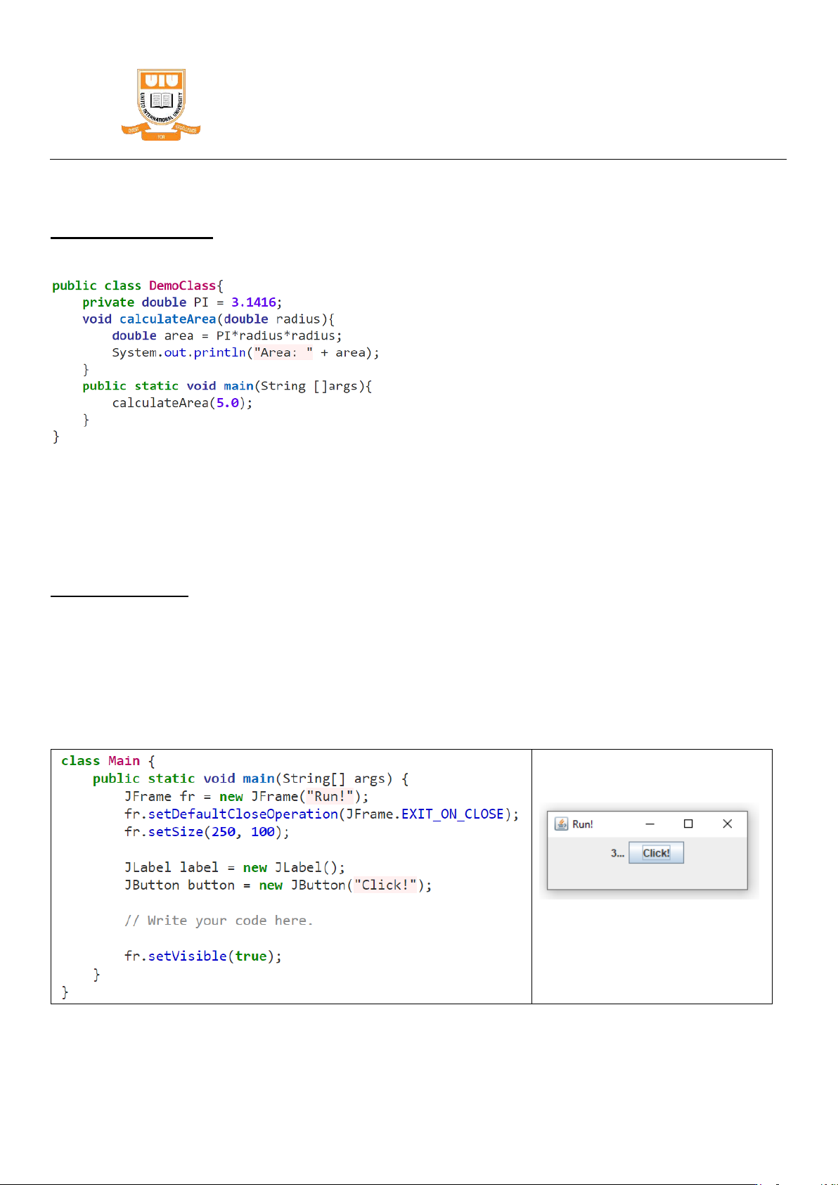Click the setSize method name
This screenshot has height=1185, width=838.
click(x=175, y=832)
